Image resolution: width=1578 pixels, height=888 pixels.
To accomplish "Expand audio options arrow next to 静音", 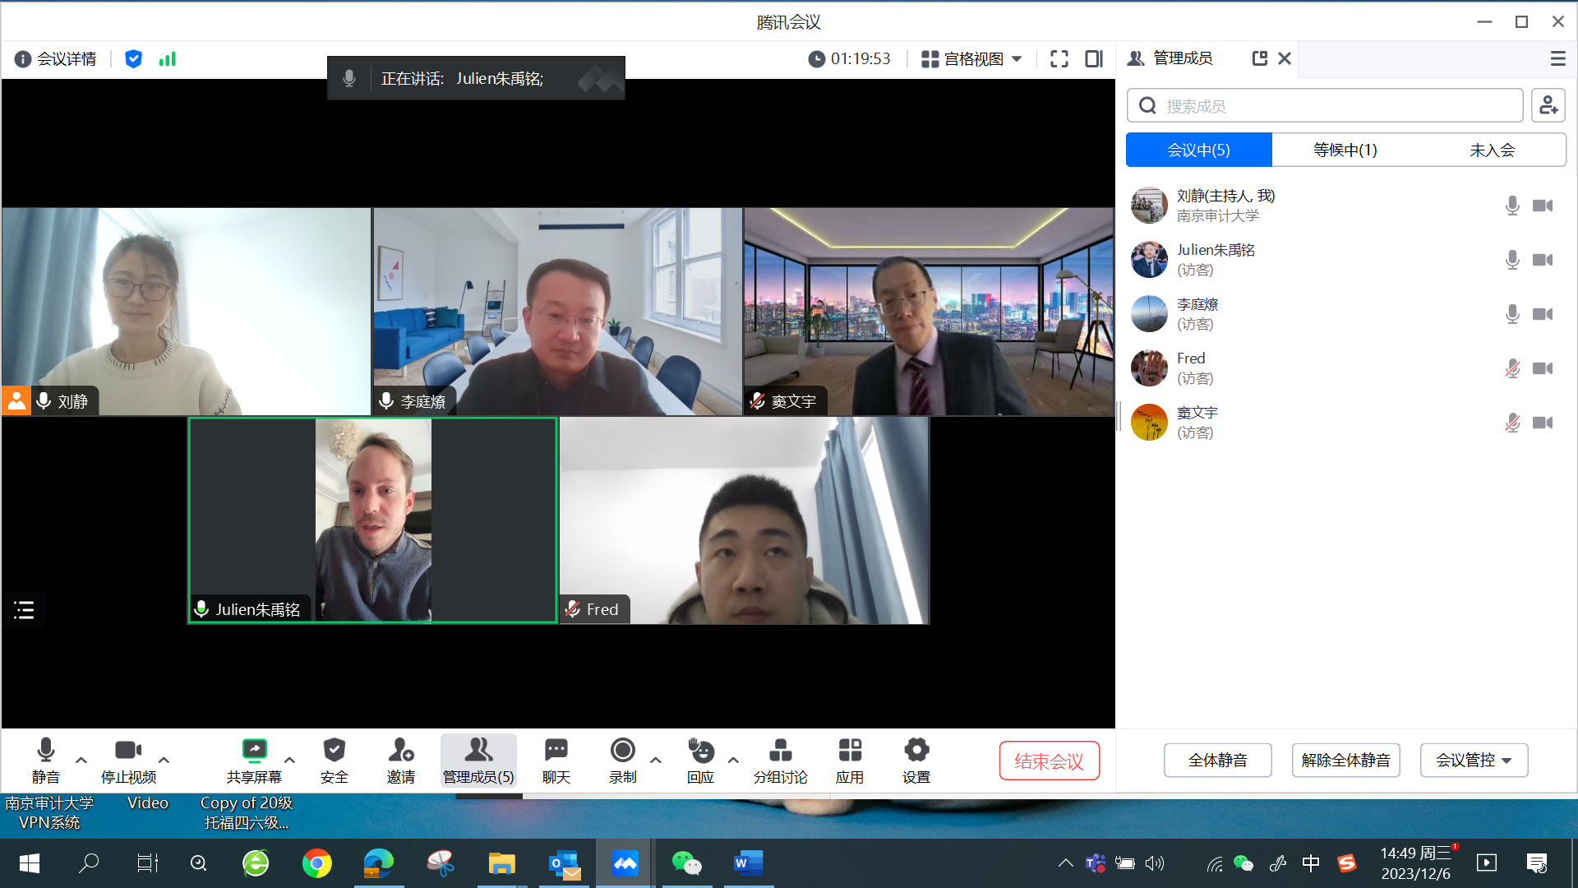I will [81, 760].
